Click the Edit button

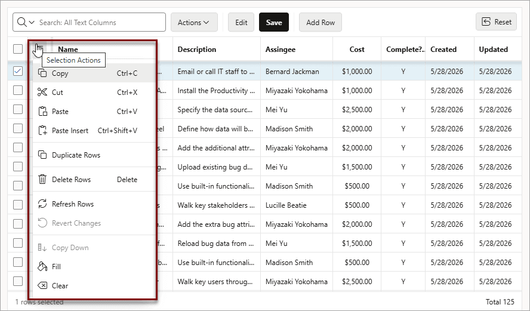241,22
